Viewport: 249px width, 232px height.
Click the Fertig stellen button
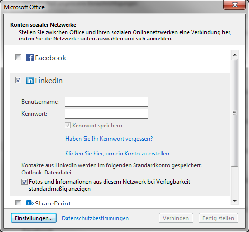pos(218,218)
